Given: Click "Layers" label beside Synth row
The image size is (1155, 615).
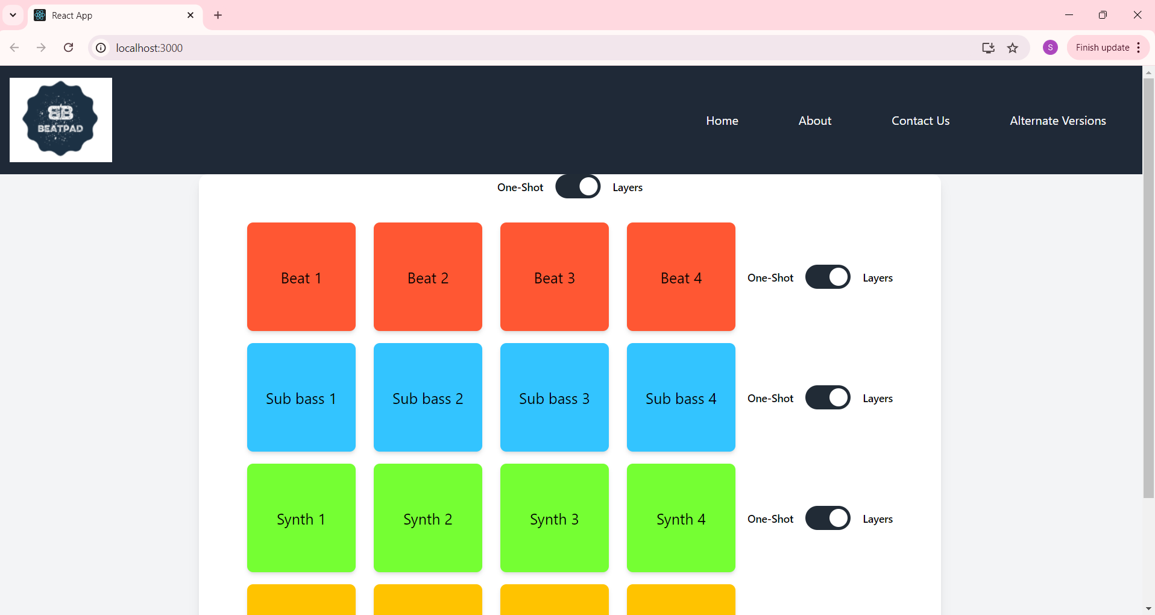Looking at the screenshot, I should click(x=878, y=519).
